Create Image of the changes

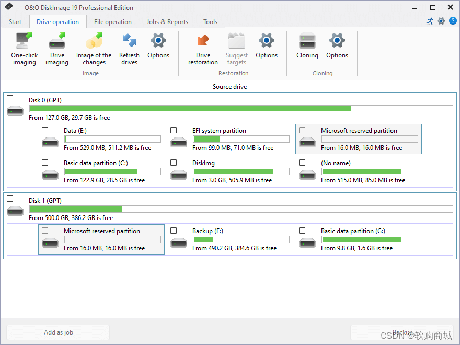tap(94, 49)
